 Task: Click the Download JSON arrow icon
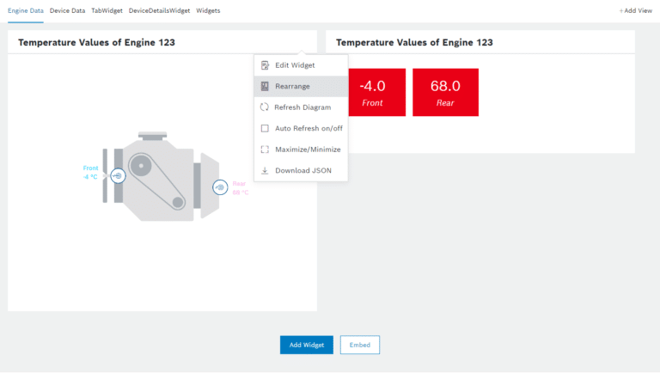[265, 170]
